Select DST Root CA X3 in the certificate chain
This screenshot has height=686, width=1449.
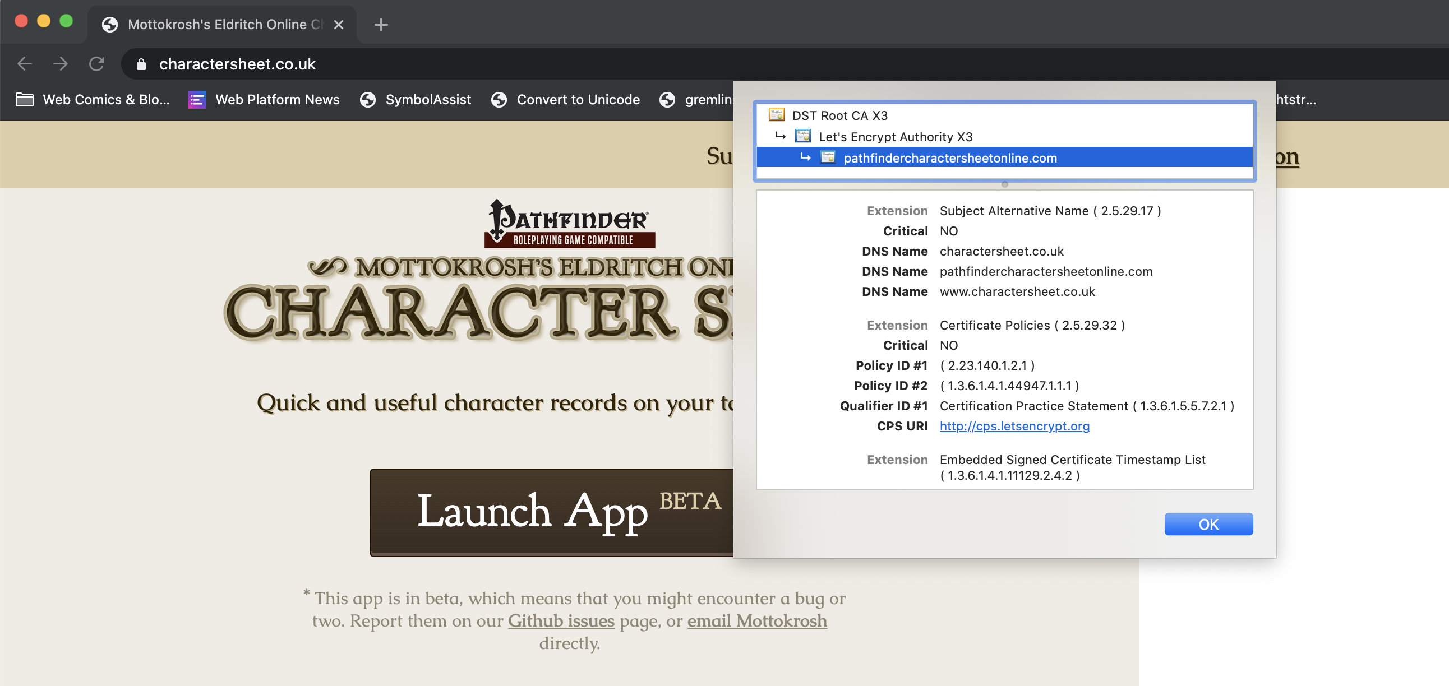(x=840, y=115)
